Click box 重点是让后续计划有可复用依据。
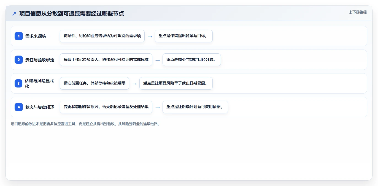 pos(195,107)
